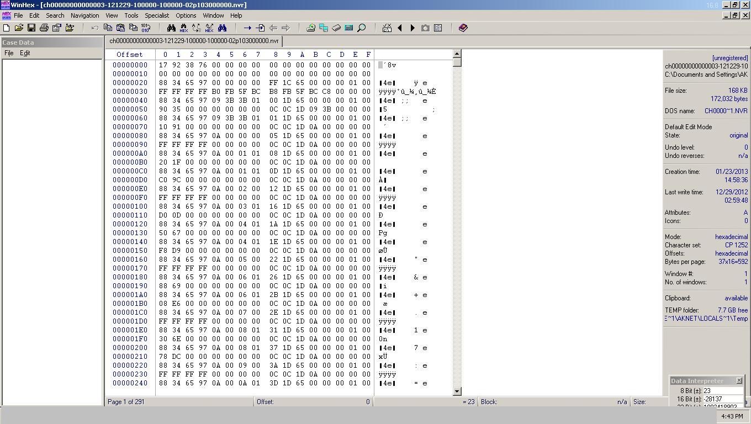
Task: Click the Offset column header
Action: (129, 54)
